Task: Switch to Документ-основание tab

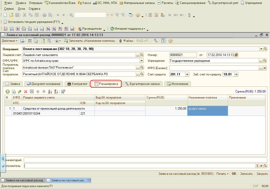Action: click(x=44, y=84)
